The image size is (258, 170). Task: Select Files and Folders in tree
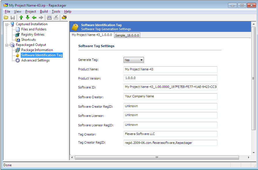tap(34, 29)
